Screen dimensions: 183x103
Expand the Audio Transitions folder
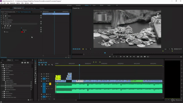(x=1, y=65)
